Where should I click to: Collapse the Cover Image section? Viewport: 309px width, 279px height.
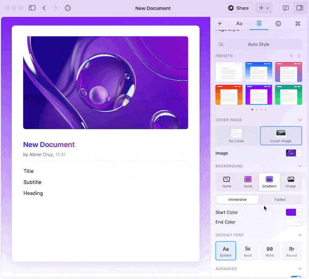(x=300, y=120)
